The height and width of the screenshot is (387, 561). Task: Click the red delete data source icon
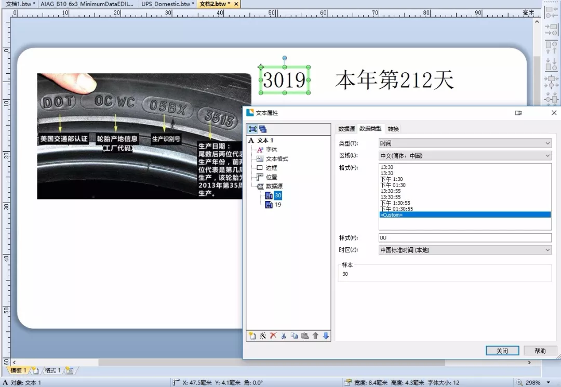coord(273,336)
